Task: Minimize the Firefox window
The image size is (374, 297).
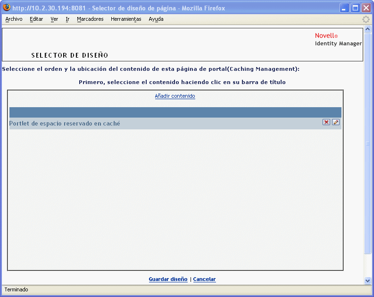Action: 344,8
